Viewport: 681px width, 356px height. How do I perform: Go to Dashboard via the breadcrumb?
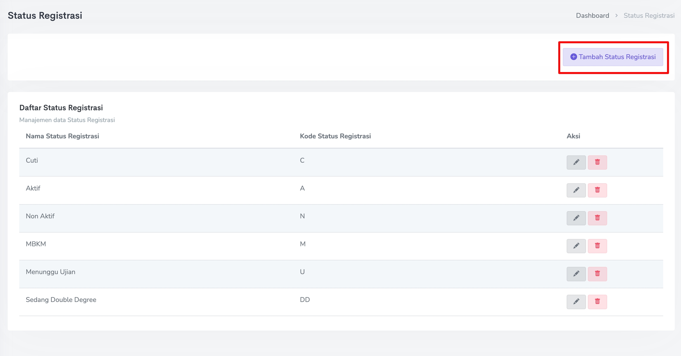592,16
